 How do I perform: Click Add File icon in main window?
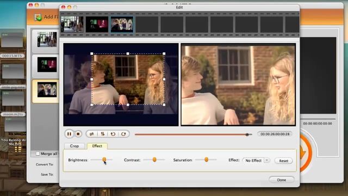tap(38, 17)
